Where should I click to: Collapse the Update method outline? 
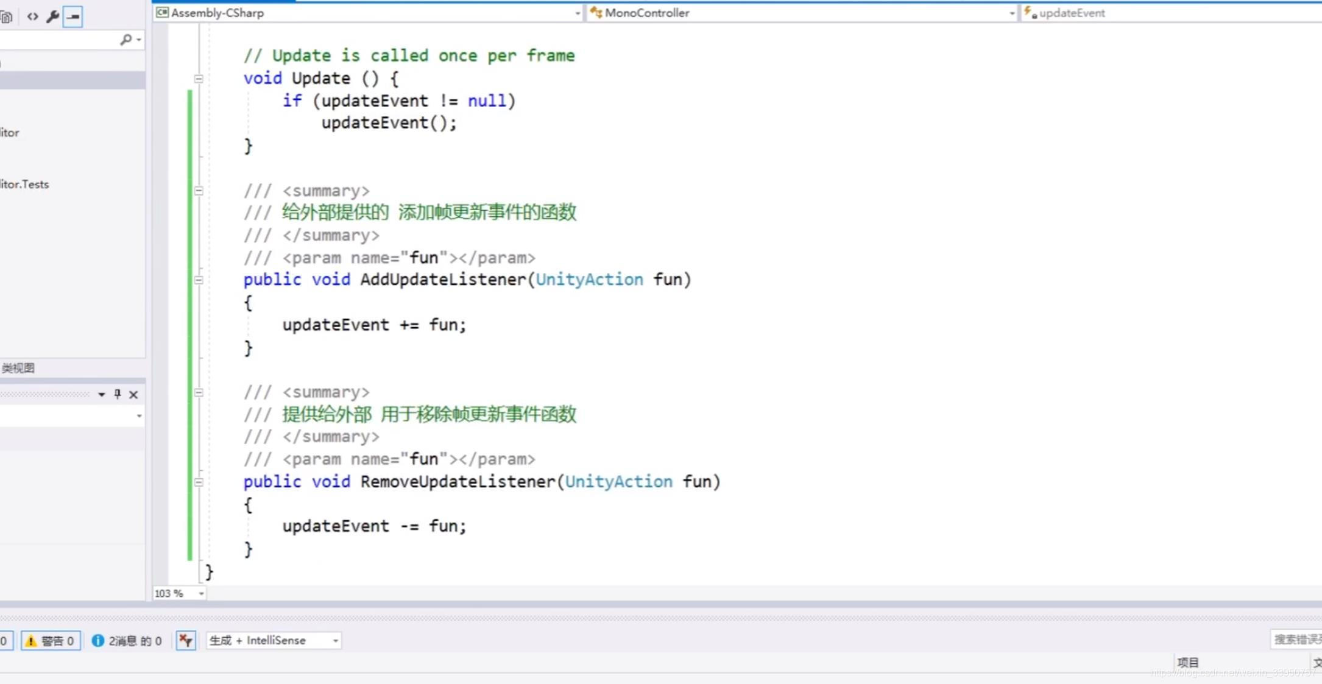coord(199,79)
